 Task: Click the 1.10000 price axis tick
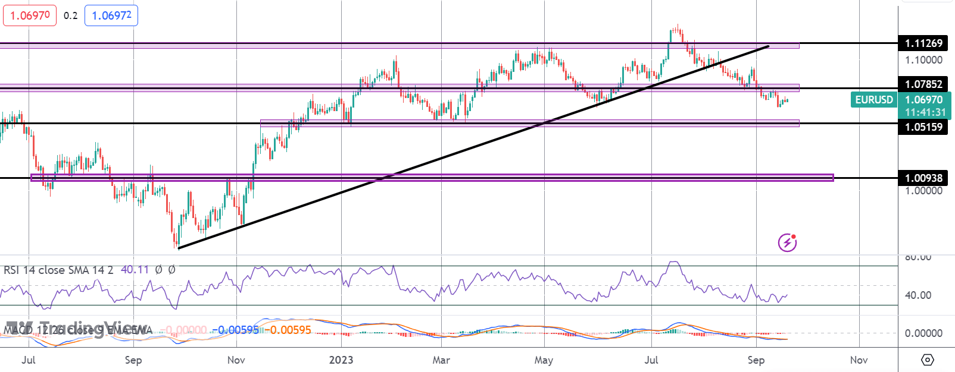click(923, 60)
